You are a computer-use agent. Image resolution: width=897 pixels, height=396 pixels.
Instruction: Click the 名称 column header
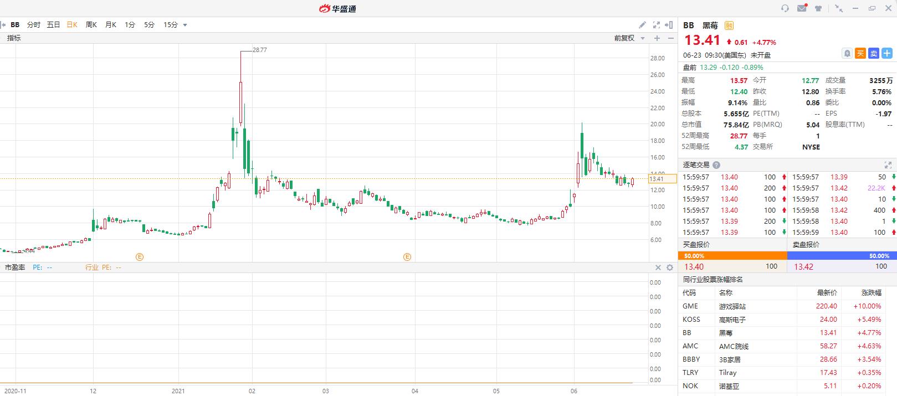(x=726, y=293)
